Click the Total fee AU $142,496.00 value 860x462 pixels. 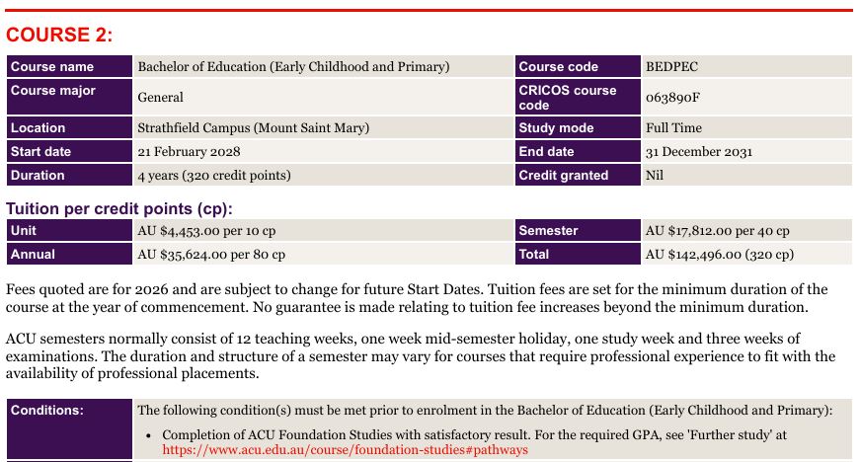click(x=720, y=255)
